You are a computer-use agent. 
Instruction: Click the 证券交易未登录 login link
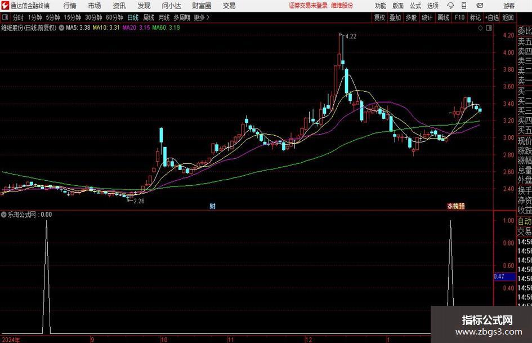coord(308,6)
